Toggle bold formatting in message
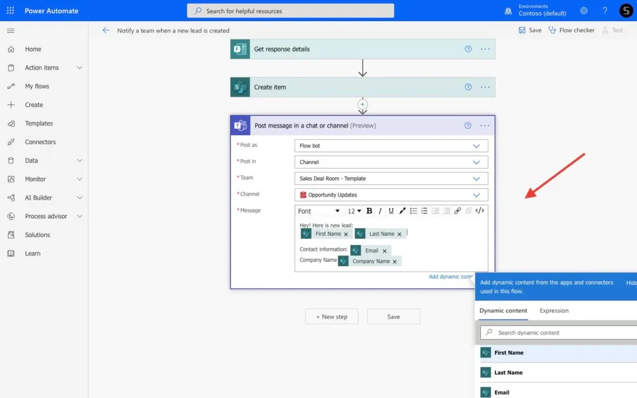This screenshot has height=398, width=637. (x=370, y=211)
